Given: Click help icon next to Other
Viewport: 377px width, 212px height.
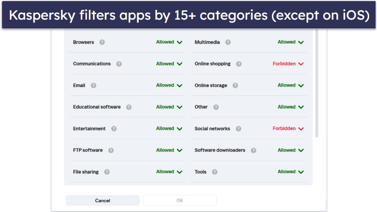Looking at the screenshot, I should 216,107.
